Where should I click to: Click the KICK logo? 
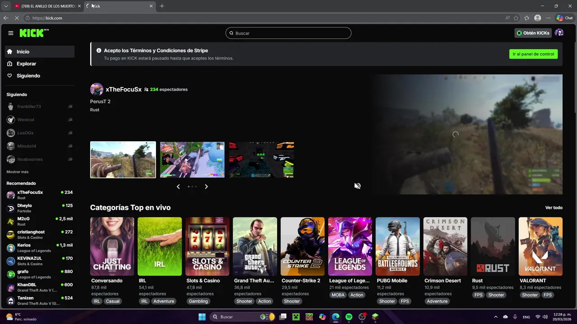pyautogui.click(x=34, y=33)
